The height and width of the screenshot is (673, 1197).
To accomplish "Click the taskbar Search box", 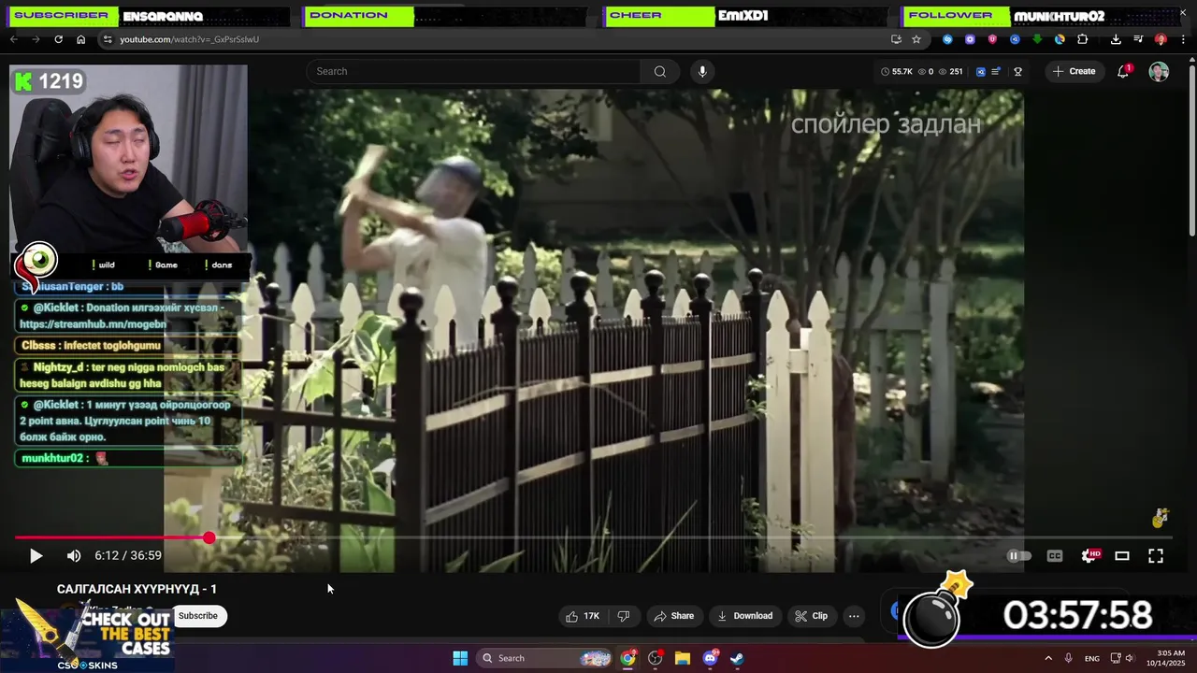I will 545,658.
